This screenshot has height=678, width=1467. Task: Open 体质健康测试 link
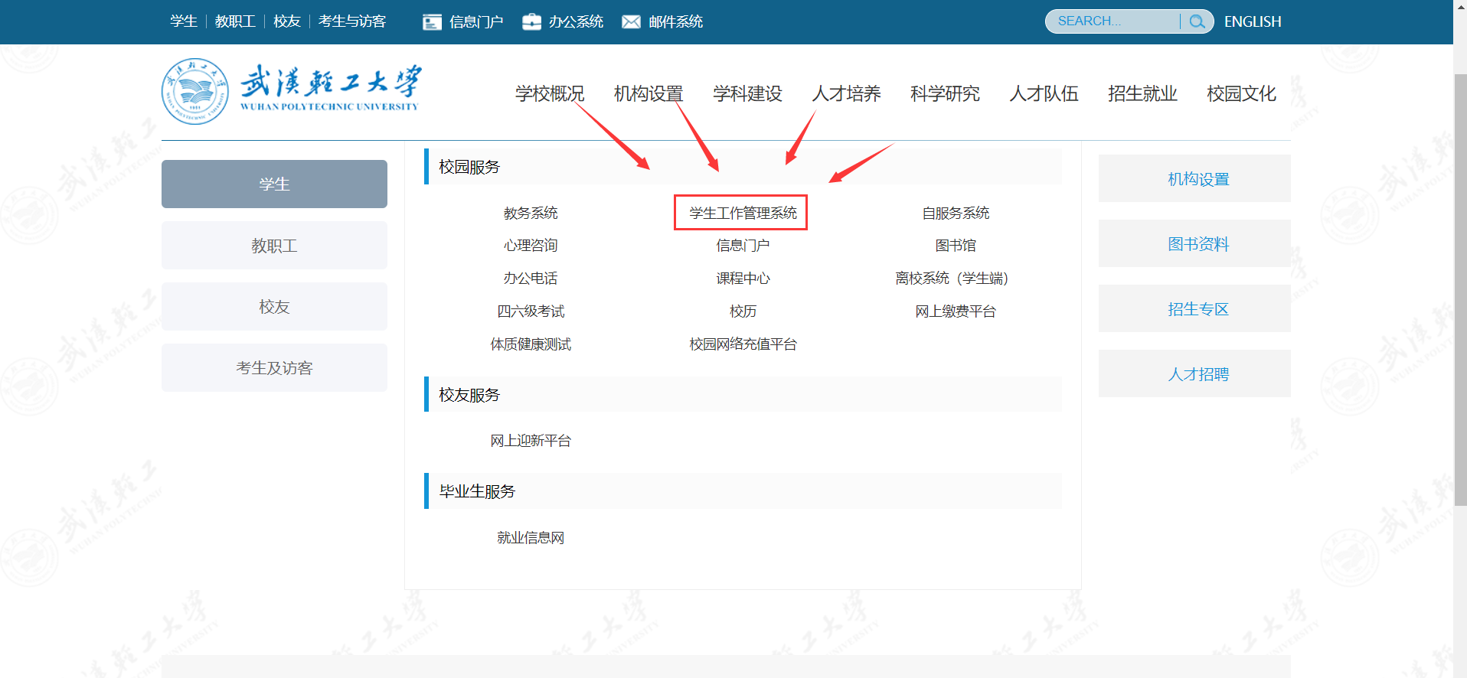coord(531,344)
